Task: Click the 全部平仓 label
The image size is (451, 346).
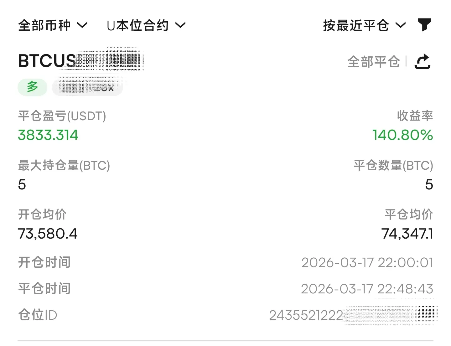Action: [x=373, y=62]
